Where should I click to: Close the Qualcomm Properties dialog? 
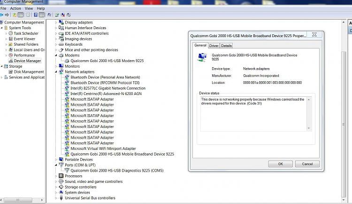click(314, 34)
